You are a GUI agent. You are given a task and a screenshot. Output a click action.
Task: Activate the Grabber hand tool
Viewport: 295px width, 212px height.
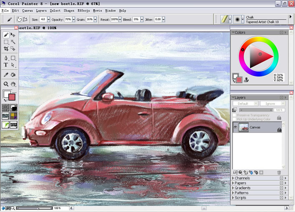[x=13, y=84]
